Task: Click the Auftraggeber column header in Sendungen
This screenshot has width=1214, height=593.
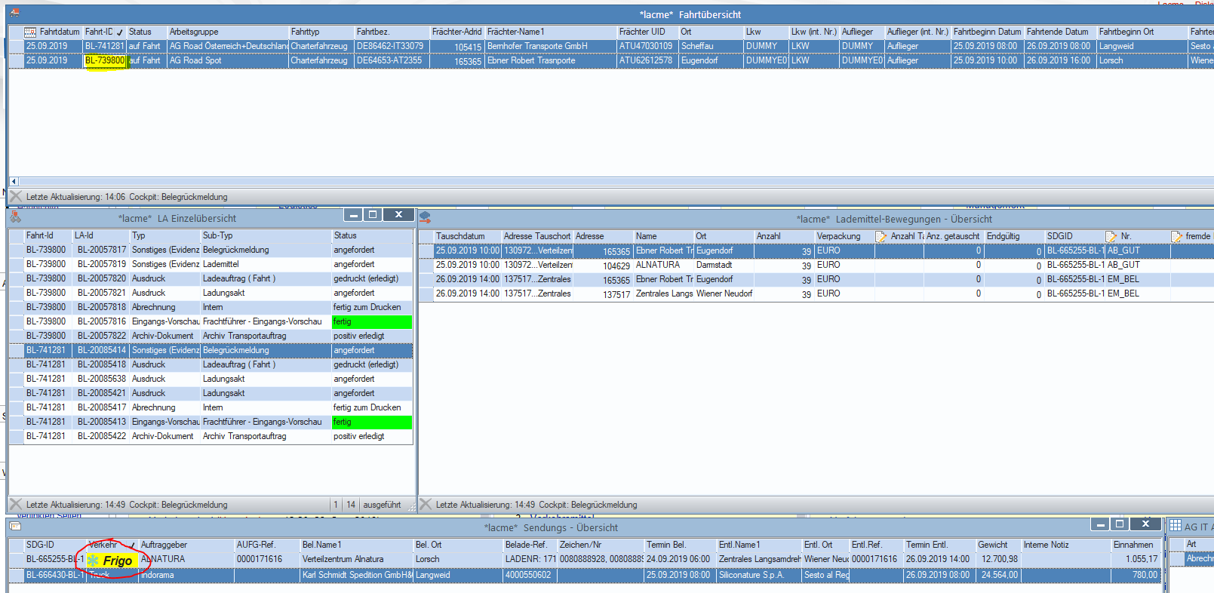Action: pos(186,545)
